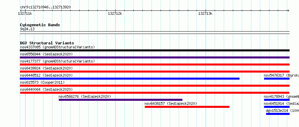
Task: Select the DGV Structural Variants track title
Action: tap(47, 43)
